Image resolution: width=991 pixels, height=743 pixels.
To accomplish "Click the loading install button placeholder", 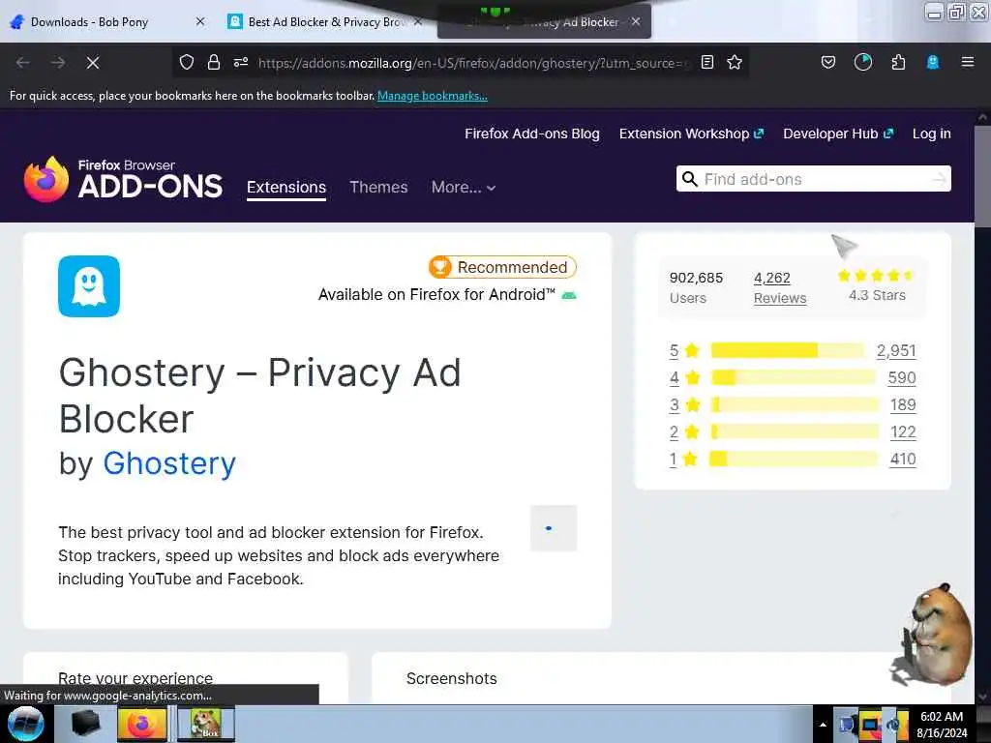I will (554, 528).
